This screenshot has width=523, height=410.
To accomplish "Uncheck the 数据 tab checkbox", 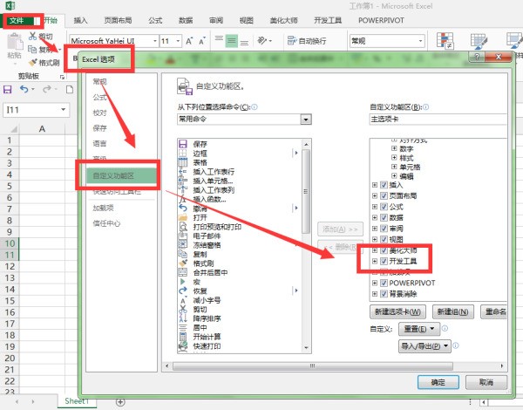I will coord(384,218).
